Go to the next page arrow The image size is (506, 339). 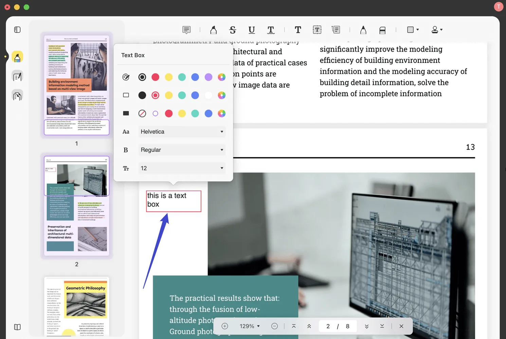click(367, 326)
